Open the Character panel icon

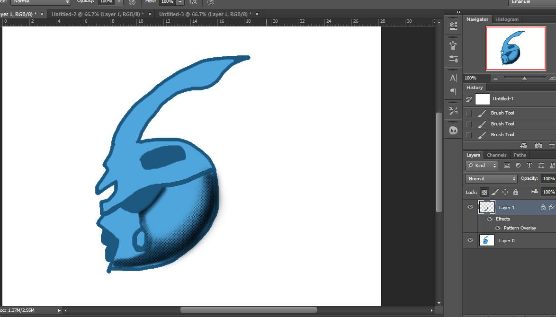(x=453, y=79)
